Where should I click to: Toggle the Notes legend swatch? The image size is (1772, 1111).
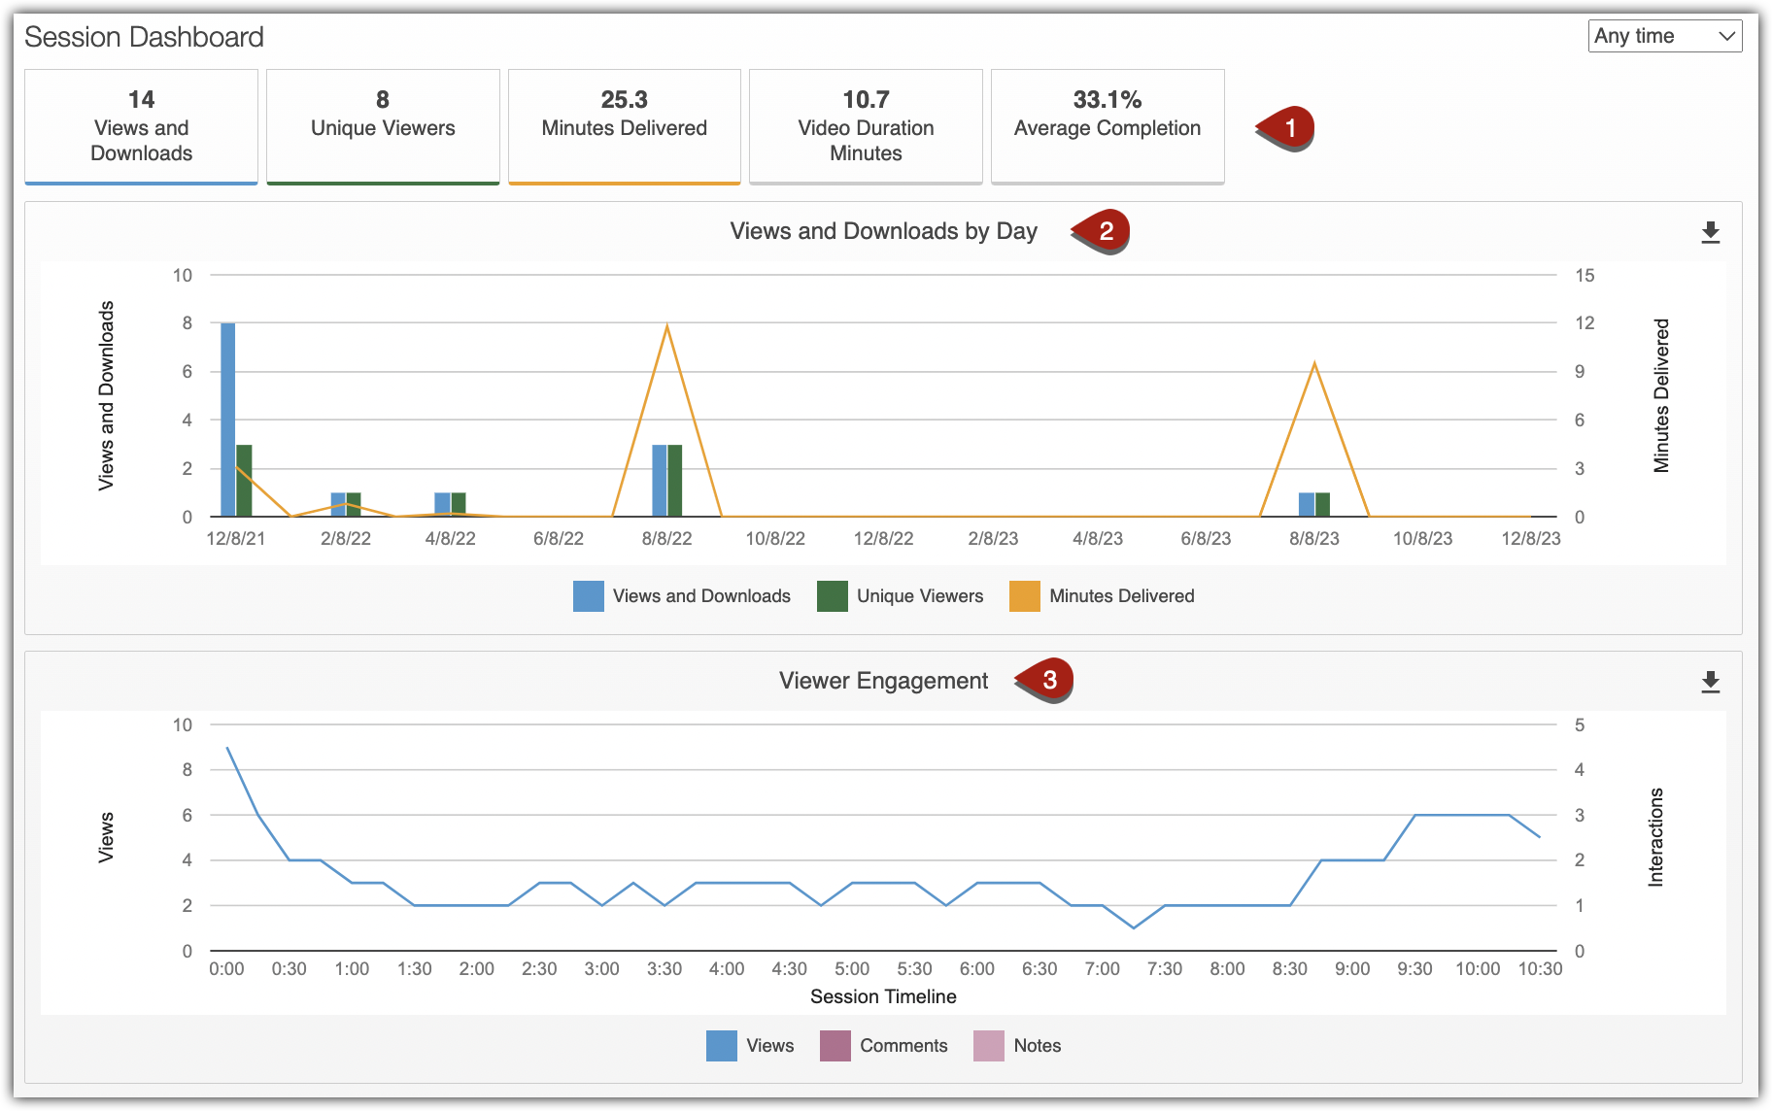tap(989, 1046)
